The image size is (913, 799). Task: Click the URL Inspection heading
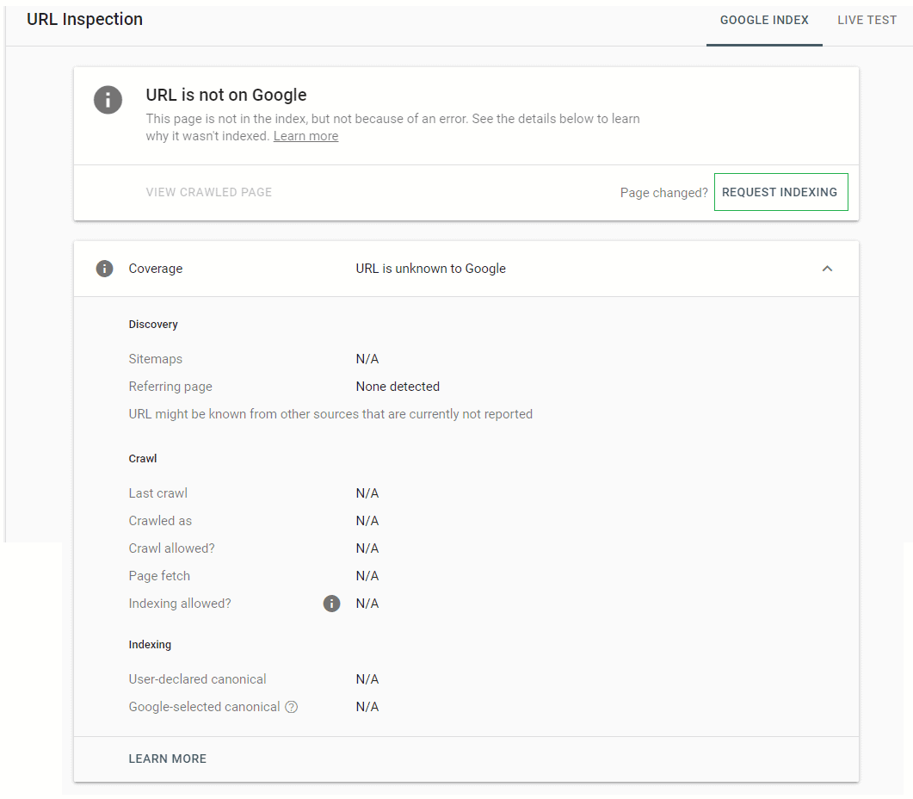point(85,19)
